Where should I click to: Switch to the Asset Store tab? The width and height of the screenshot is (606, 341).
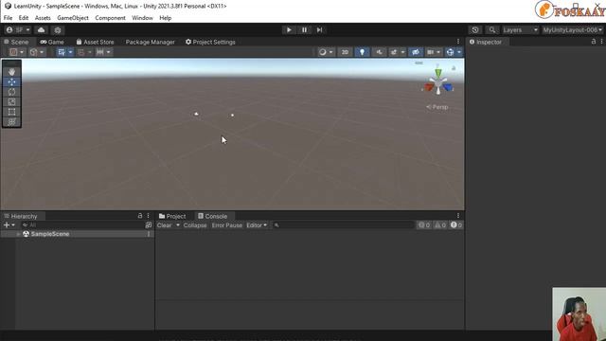(x=95, y=42)
